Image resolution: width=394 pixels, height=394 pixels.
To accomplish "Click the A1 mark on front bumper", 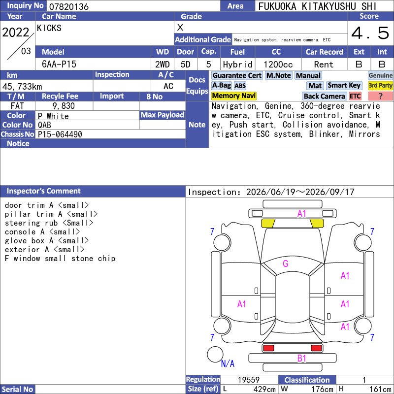I will (x=301, y=214).
